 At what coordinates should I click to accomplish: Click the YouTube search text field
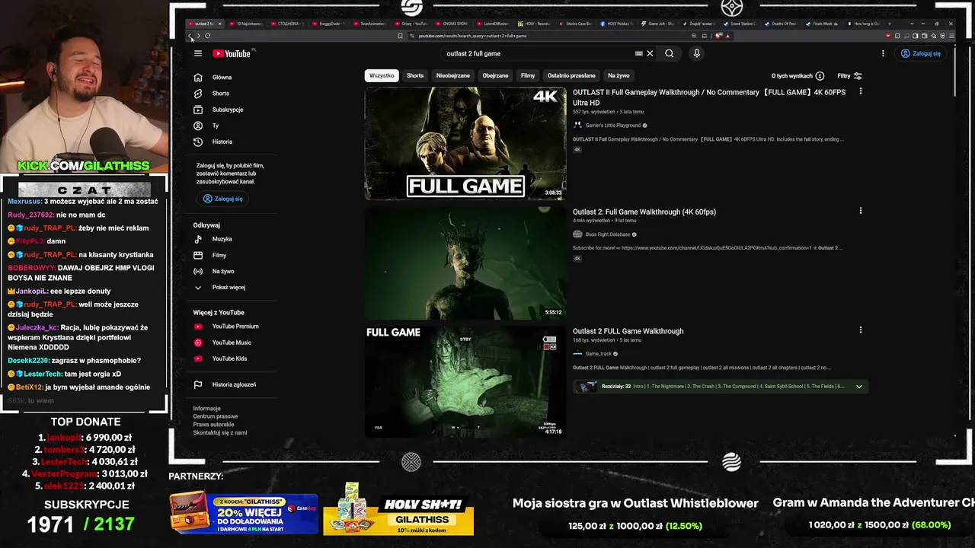click(538, 53)
